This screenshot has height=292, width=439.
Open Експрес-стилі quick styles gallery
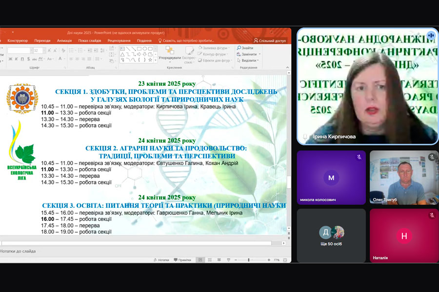click(x=188, y=53)
